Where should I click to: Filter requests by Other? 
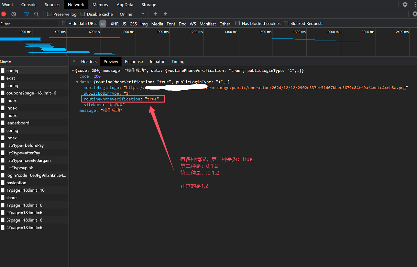[x=225, y=24]
